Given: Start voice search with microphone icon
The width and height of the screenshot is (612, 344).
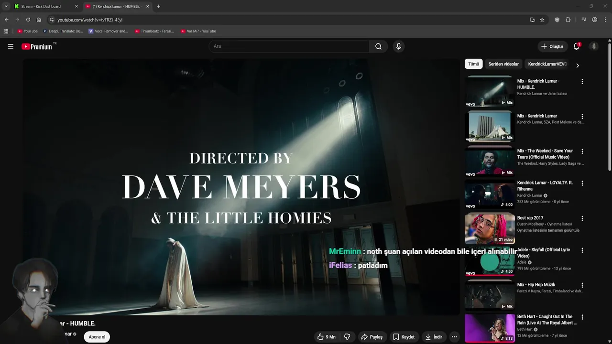Looking at the screenshot, I should [x=398, y=46].
